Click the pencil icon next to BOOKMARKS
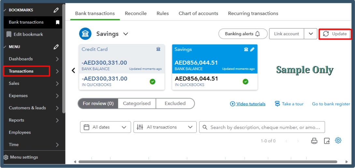Screen dimensions: 355x168 pyautogui.click(x=56, y=10)
